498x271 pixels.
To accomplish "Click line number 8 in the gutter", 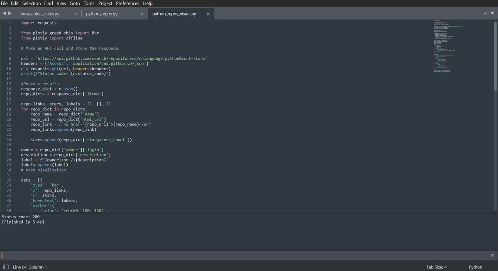I will [x=10, y=59].
